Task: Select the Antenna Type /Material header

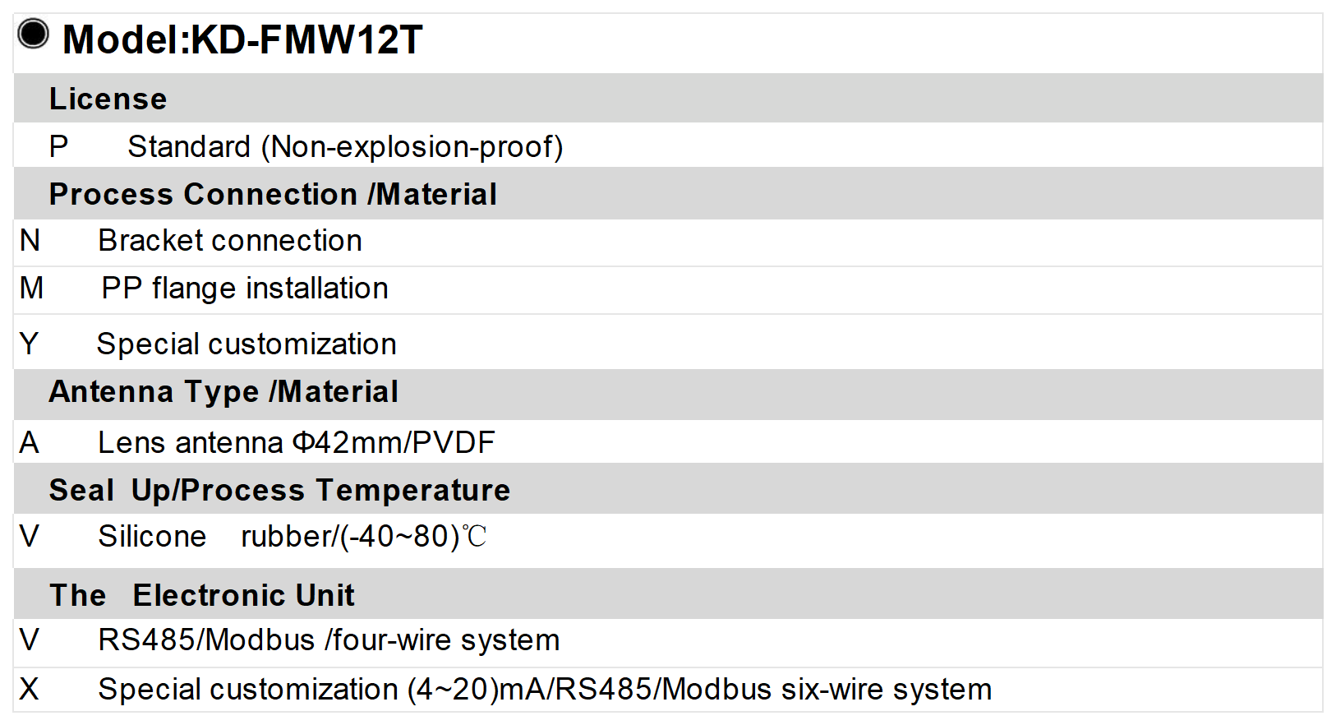Action: coord(223,391)
